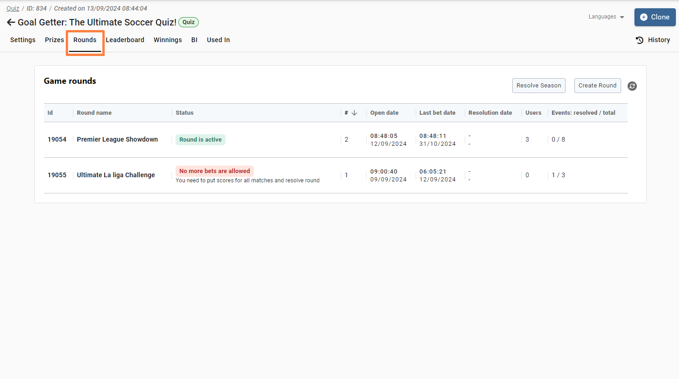Follow the Quiz breadcrumb link
The image size is (679, 379).
13,8
